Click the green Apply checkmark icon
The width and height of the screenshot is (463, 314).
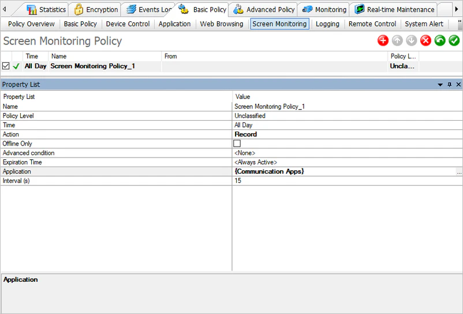click(x=454, y=40)
